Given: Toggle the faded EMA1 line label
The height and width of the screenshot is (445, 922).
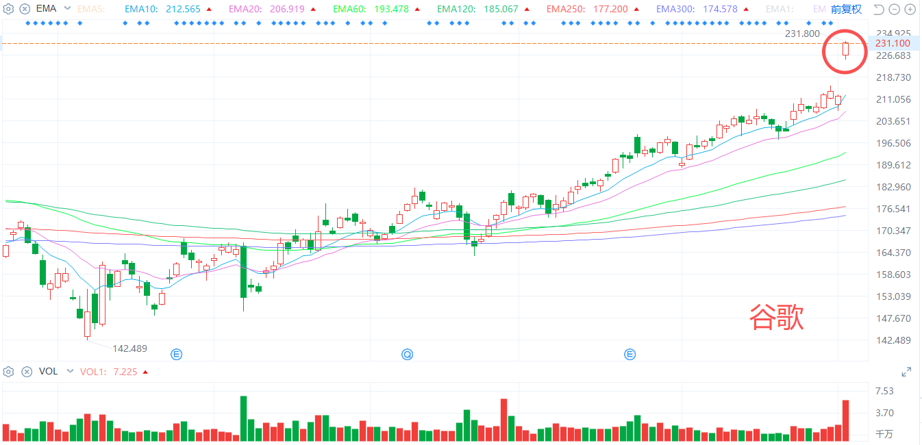Looking at the screenshot, I should [x=780, y=9].
